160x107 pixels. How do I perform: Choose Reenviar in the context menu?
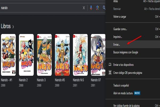tap(133, 9)
